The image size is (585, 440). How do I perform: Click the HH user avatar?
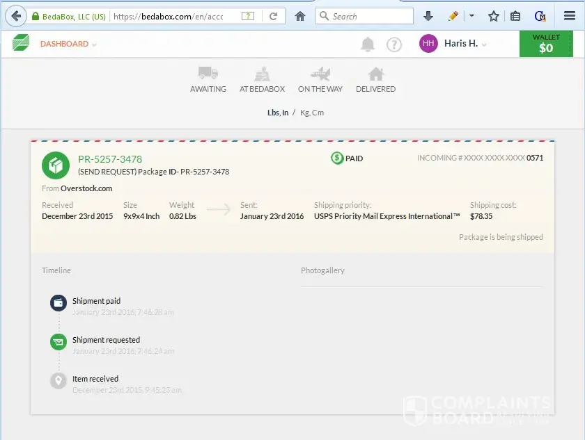(428, 44)
